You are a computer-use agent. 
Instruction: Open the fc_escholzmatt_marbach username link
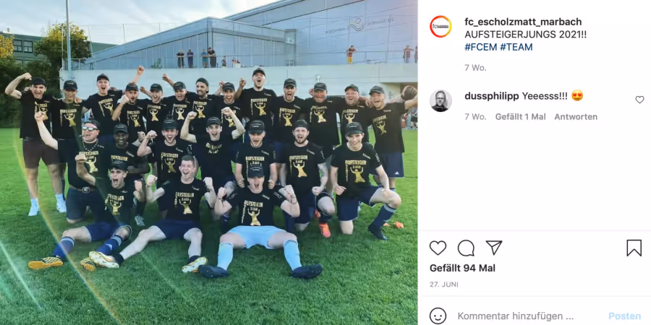(523, 22)
